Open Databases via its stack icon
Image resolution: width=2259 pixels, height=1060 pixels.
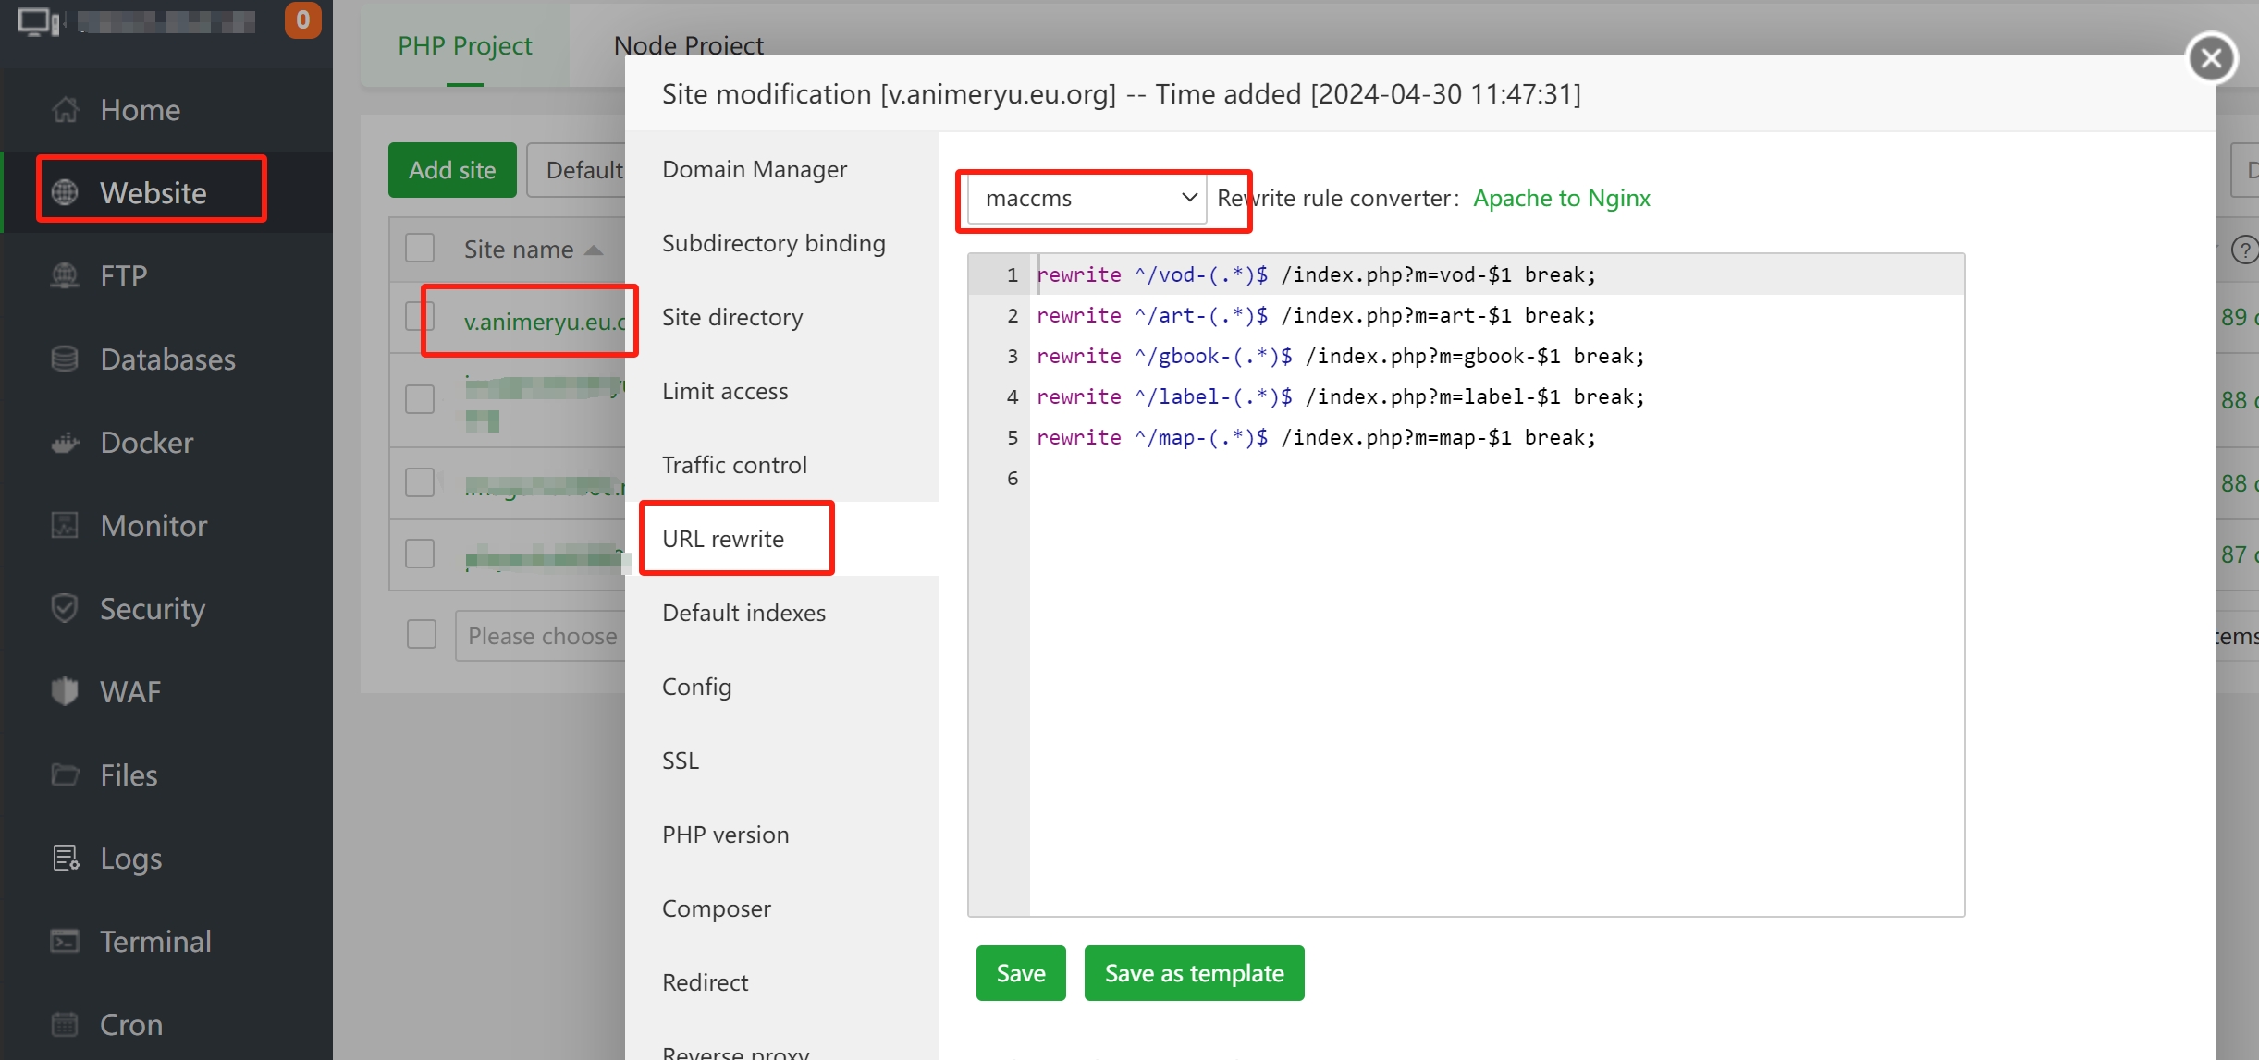pyautogui.click(x=65, y=359)
